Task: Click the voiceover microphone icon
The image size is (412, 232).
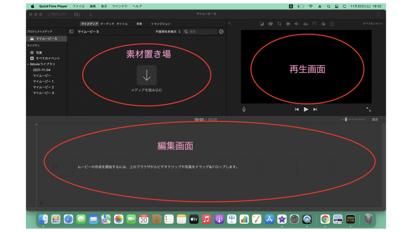Action: click(x=244, y=109)
